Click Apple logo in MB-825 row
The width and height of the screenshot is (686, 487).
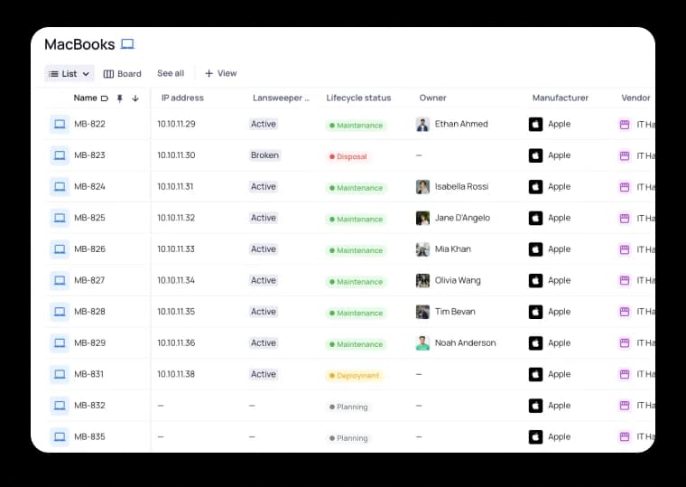(535, 218)
